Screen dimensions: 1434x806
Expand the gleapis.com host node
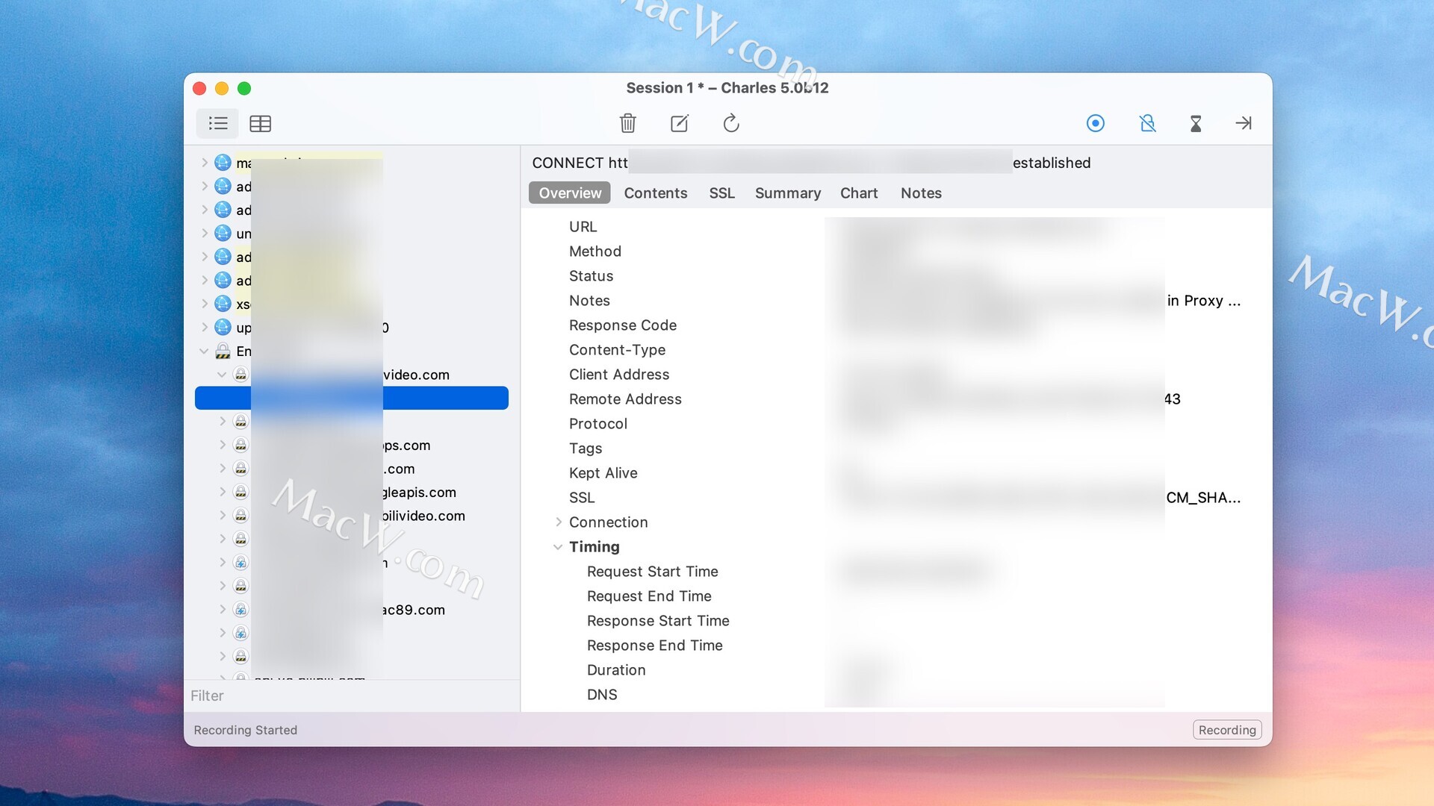222,493
